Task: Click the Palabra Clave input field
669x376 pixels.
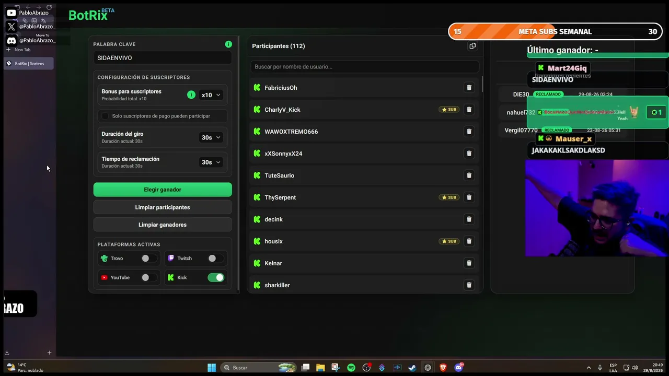Action: 163,58
